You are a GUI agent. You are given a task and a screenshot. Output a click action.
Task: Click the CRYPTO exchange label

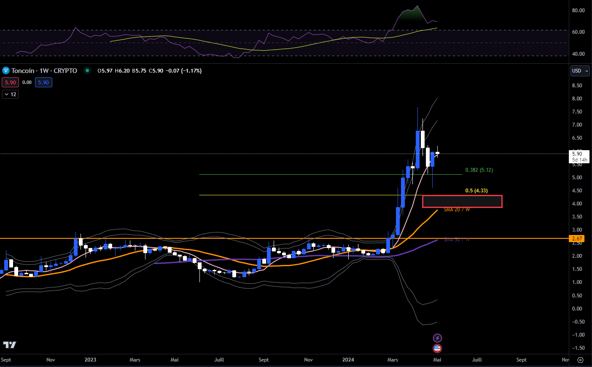65,70
